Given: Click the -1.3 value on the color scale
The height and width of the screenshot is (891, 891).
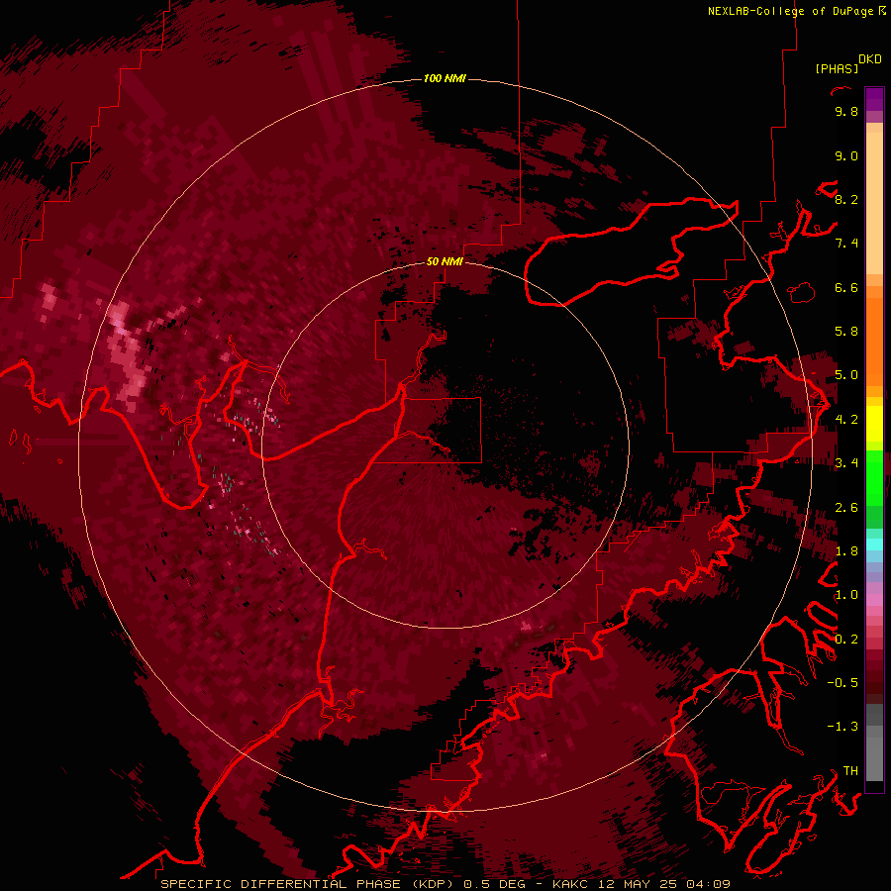Looking at the screenshot, I should pyautogui.click(x=842, y=727).
